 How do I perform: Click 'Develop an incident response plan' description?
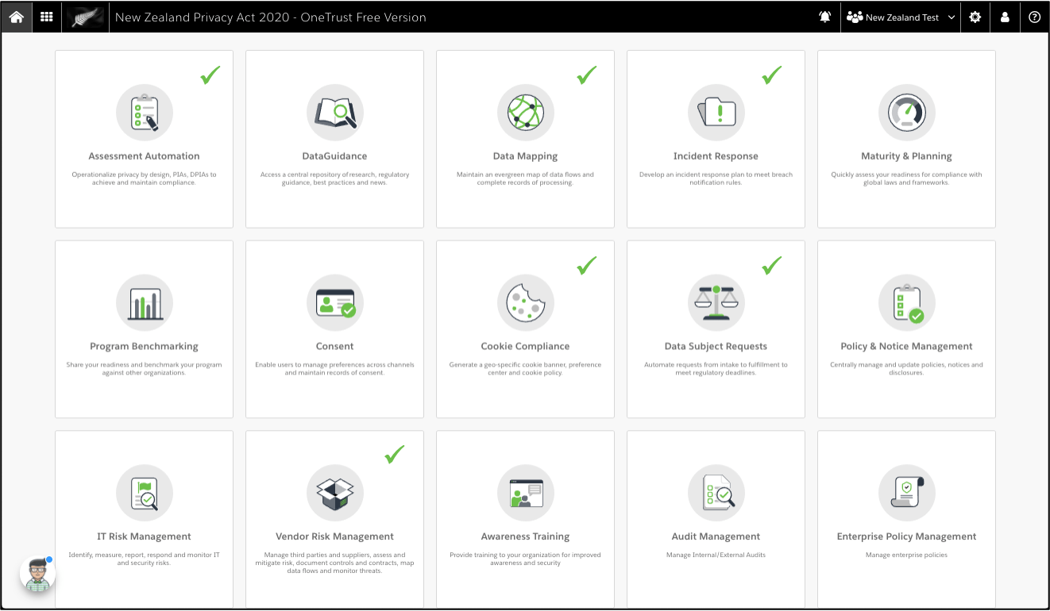[x=716, y=179]
